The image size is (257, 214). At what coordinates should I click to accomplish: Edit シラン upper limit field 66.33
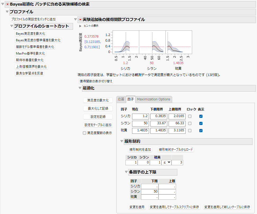[x=177, y=123]
